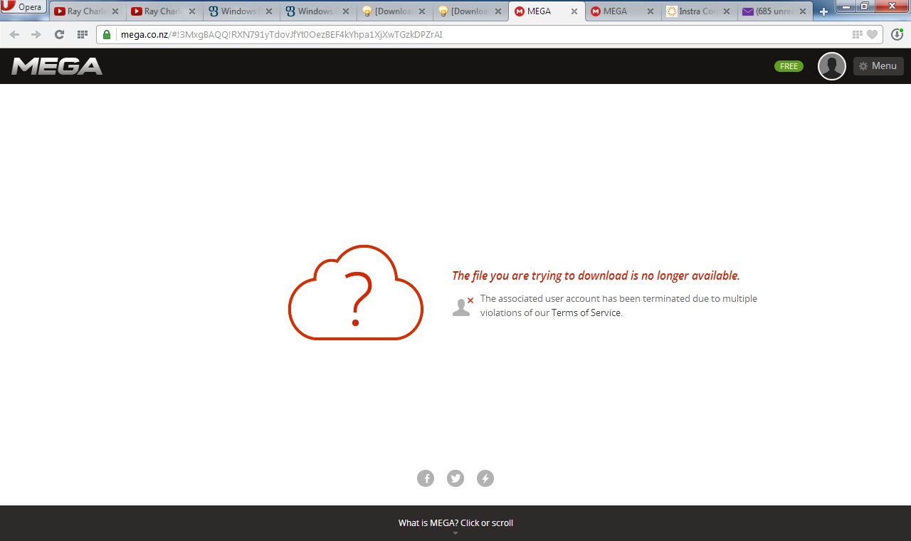Click 'What is MEGA? Click or scroll'

tap(455, 523)
